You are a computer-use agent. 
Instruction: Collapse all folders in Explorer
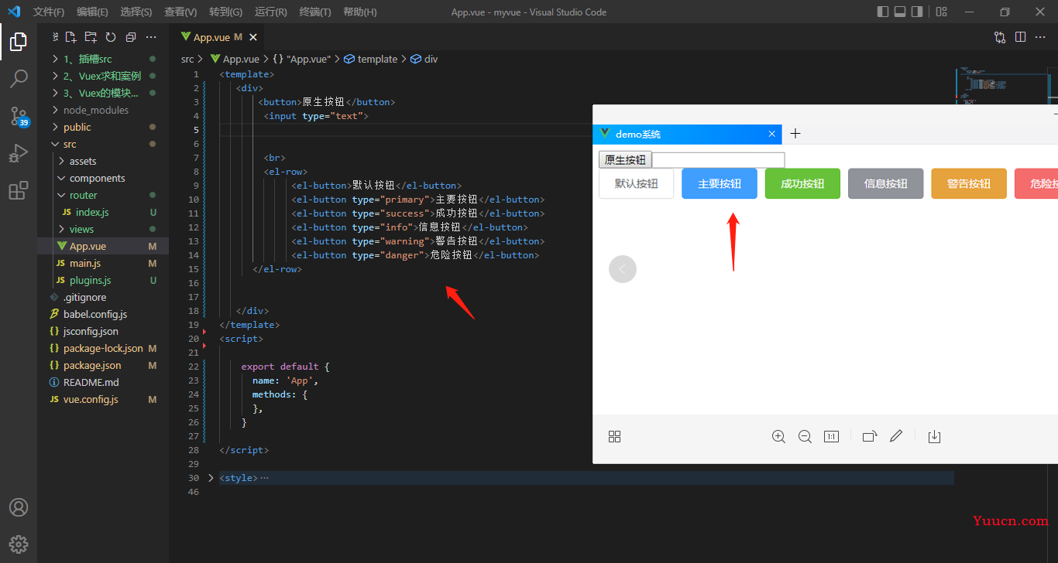pyautogui.click(x=131, y=37)
